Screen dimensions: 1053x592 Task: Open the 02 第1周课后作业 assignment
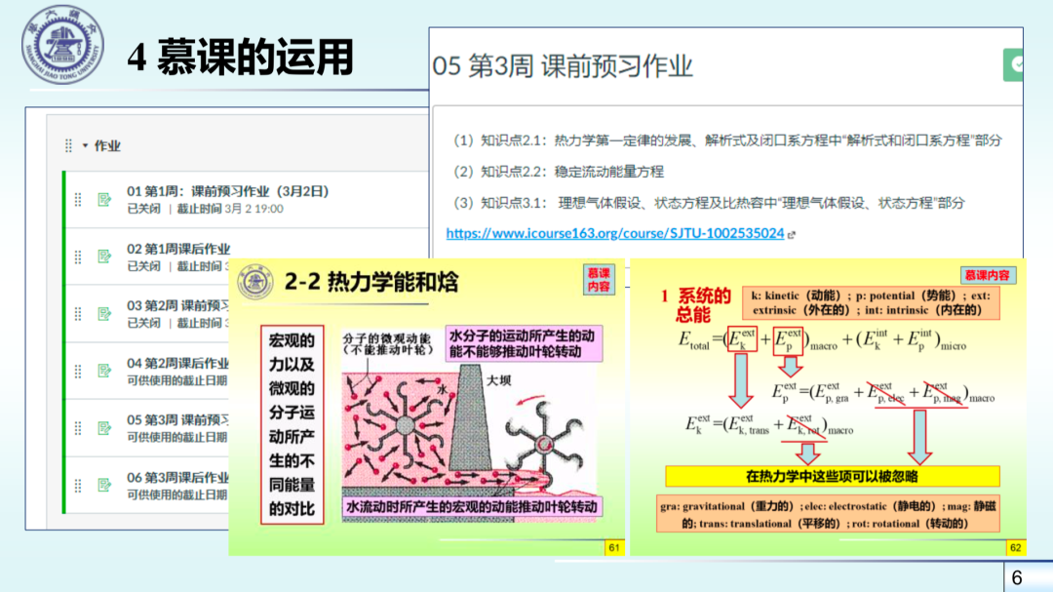pos(178,249)
